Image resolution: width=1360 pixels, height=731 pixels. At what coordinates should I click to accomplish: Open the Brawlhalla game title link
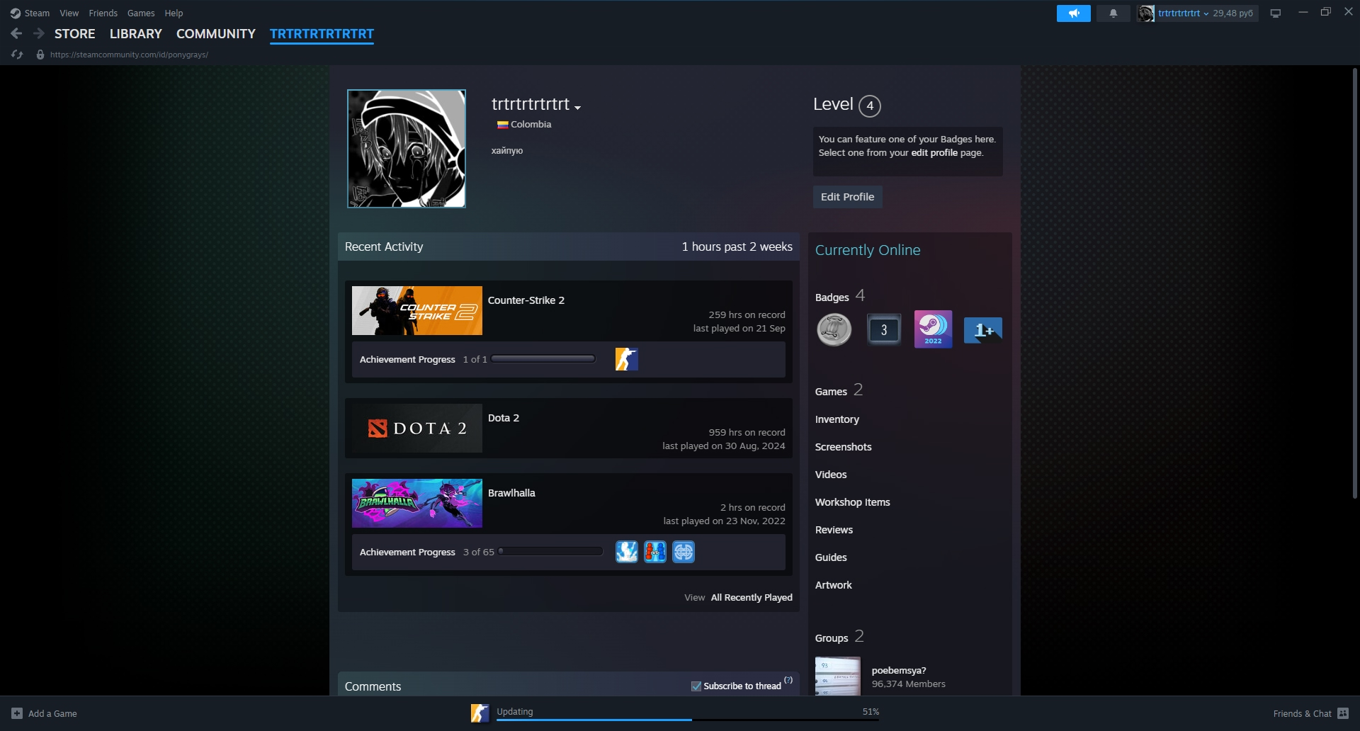click(511, 493)
